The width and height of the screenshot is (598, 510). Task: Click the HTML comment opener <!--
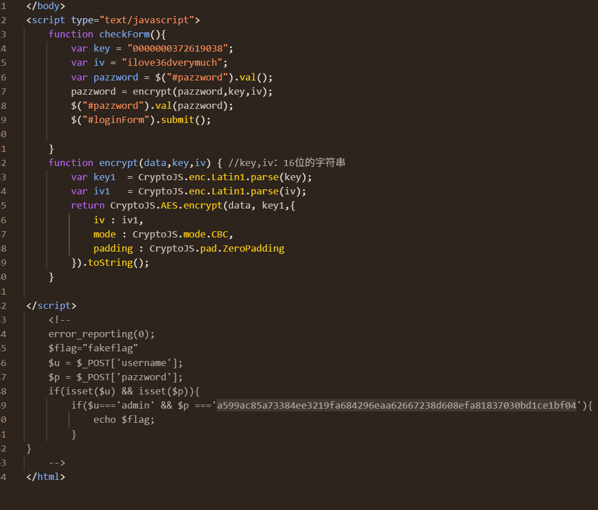[60, 320]
